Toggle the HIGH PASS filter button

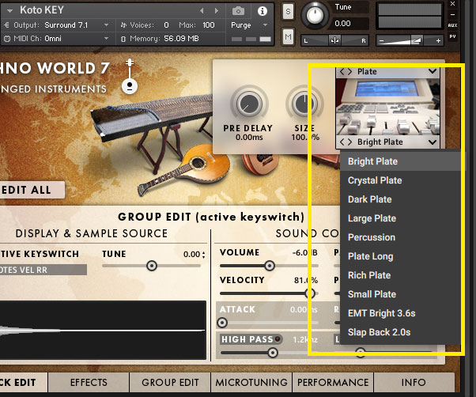click(x=251, y=339)
